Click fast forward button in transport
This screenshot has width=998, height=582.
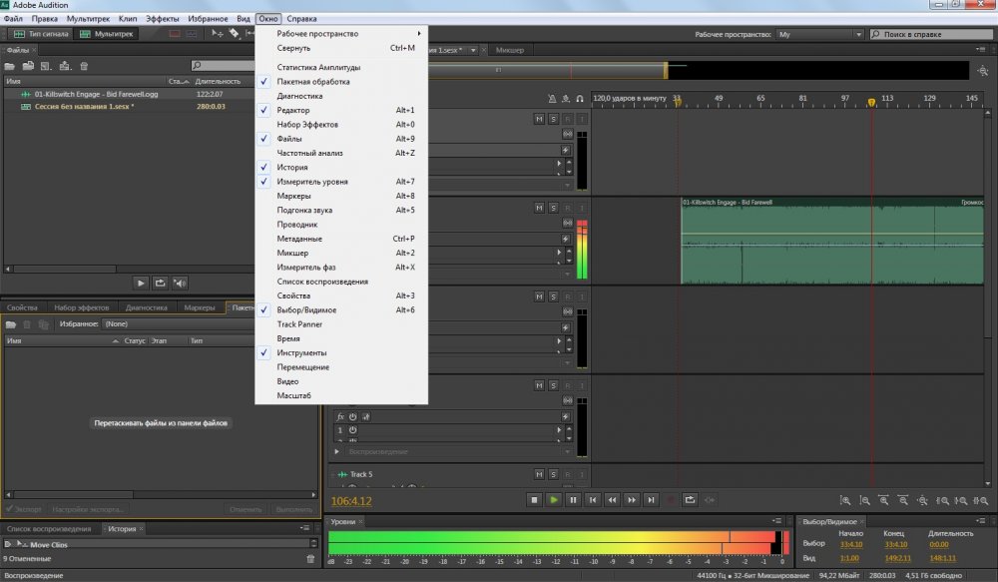tap(632, 500)
